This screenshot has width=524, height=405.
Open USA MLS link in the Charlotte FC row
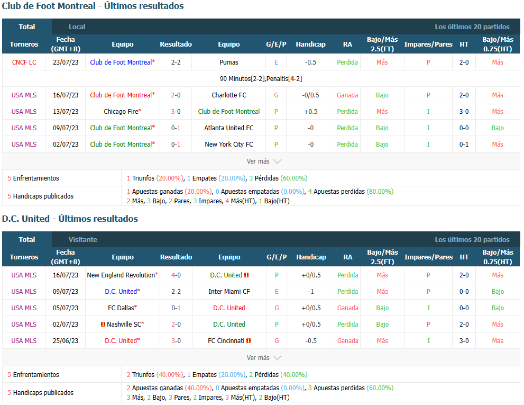24,95
